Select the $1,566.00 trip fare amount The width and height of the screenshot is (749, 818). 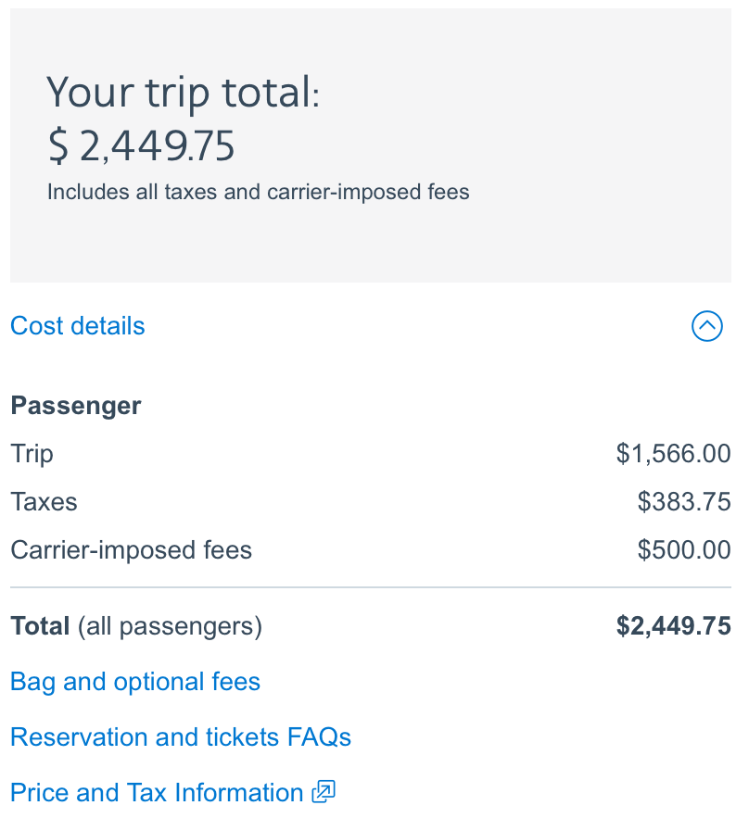coord(673,454)
